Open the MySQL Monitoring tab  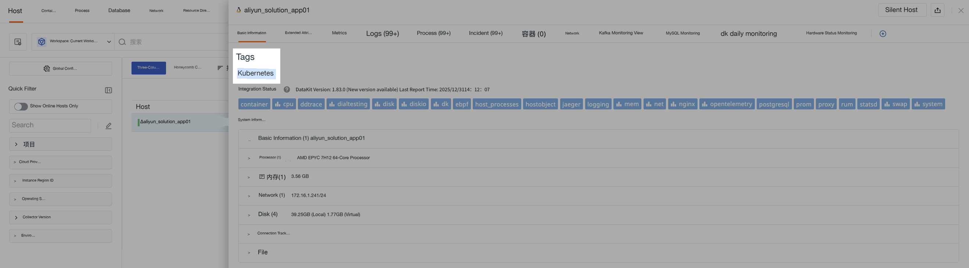pyautogui.click(x=682, y=33)
